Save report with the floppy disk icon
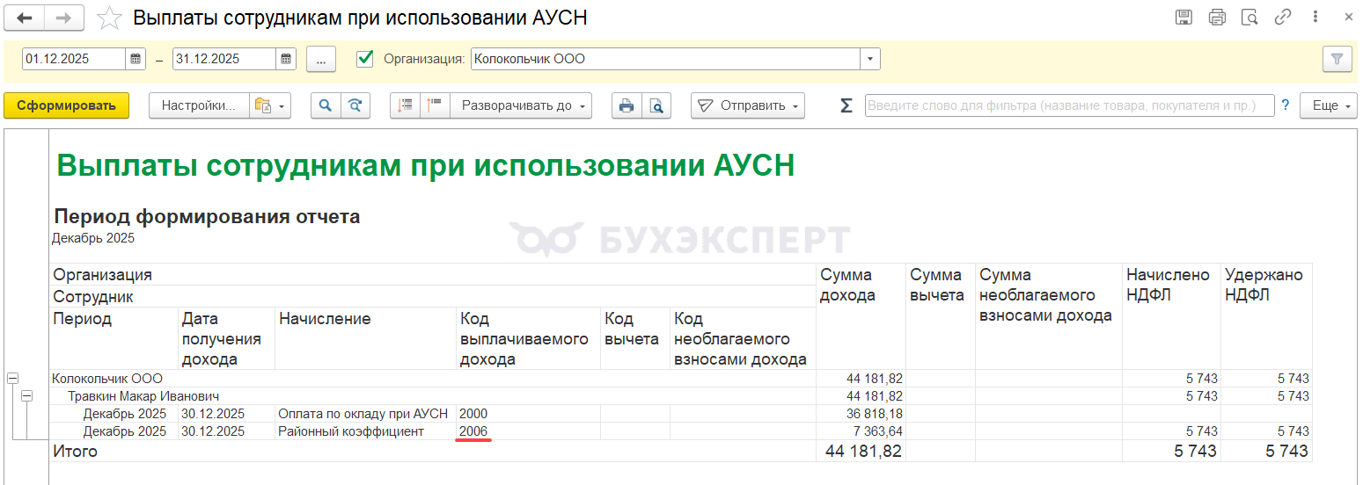The width and height of the screenshot is (1363, 485). [x=1184, y=17]
